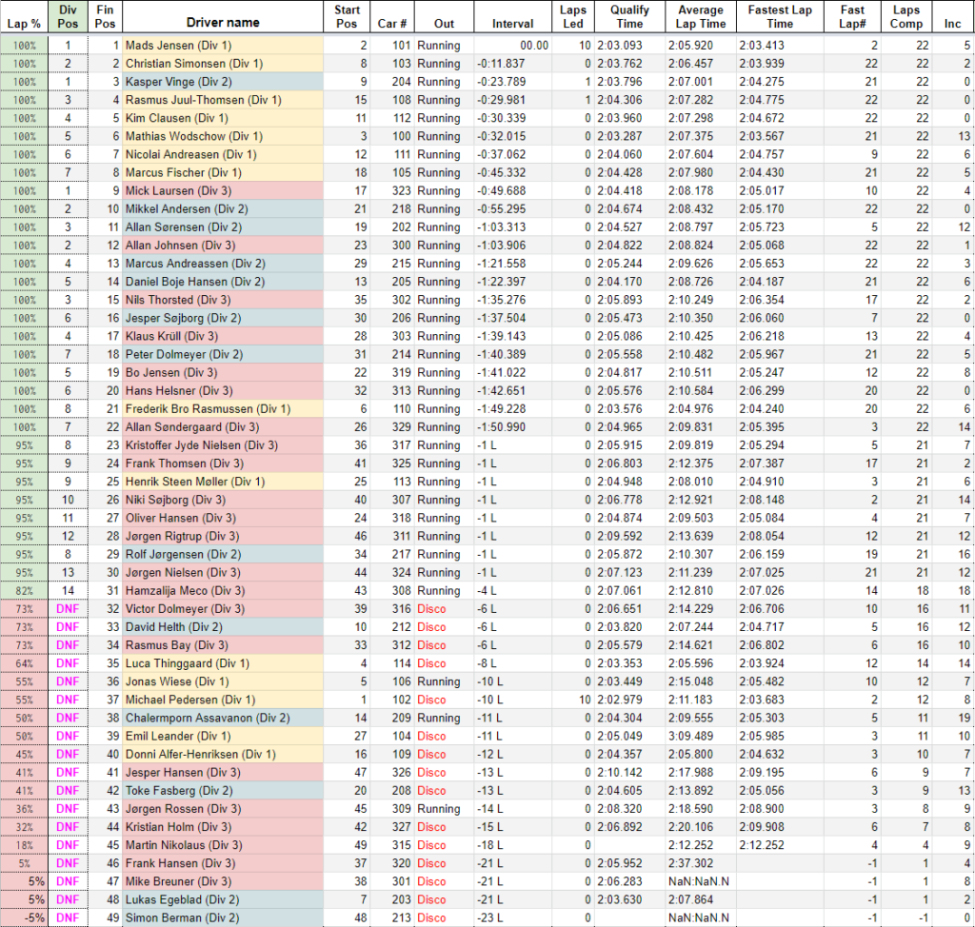975x927 pixels.
Task: Click the 'Fast Lap#' column header
Action: point(852,17)
